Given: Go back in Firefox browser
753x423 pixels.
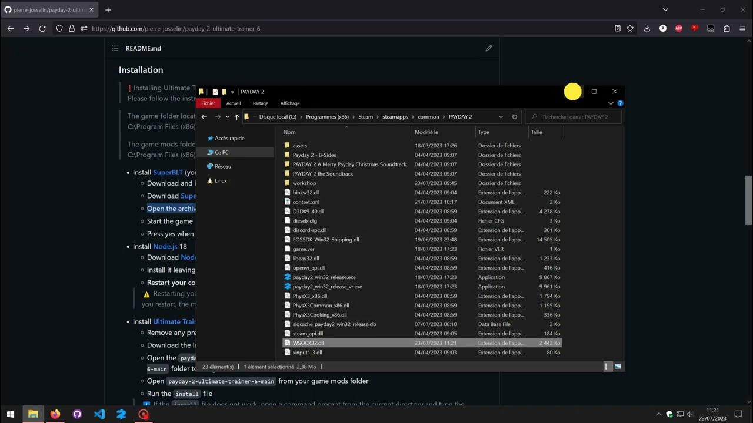Looking at the screenshot, I should click(x=11, y=28).
